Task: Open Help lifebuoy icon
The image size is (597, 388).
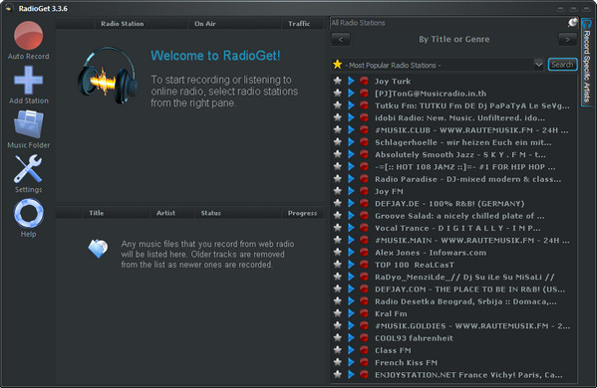Action: click(x=29, y=213)
